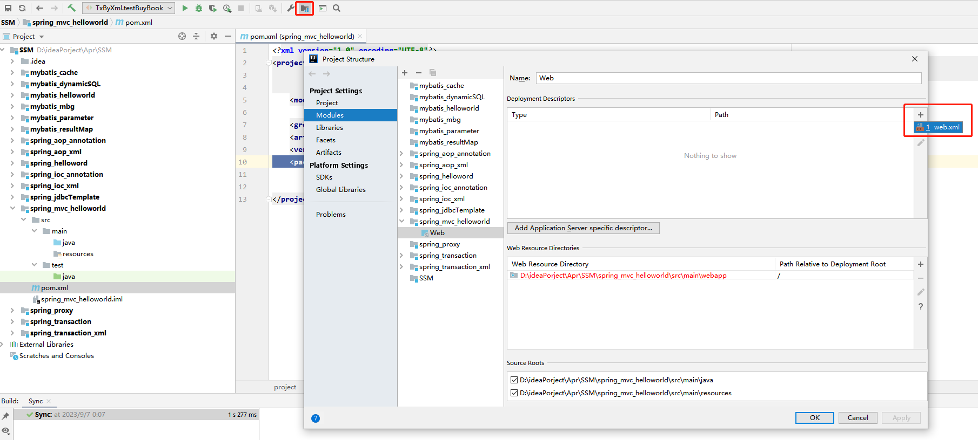Toggle the Build view eye icon
978x440 pixels.
(6, 430)
